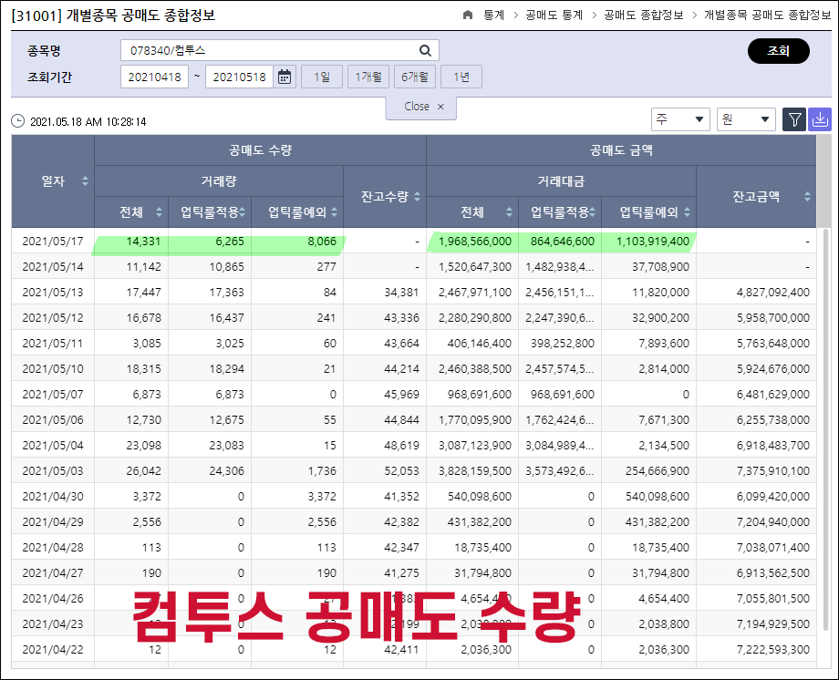Click date cell 2021/05/17
Viewport: 839px width, 680px height.
53,242
